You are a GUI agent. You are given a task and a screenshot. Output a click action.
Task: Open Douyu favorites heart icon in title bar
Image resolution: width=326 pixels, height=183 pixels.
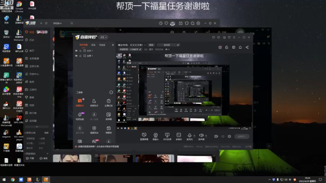(x=166, y=23)
